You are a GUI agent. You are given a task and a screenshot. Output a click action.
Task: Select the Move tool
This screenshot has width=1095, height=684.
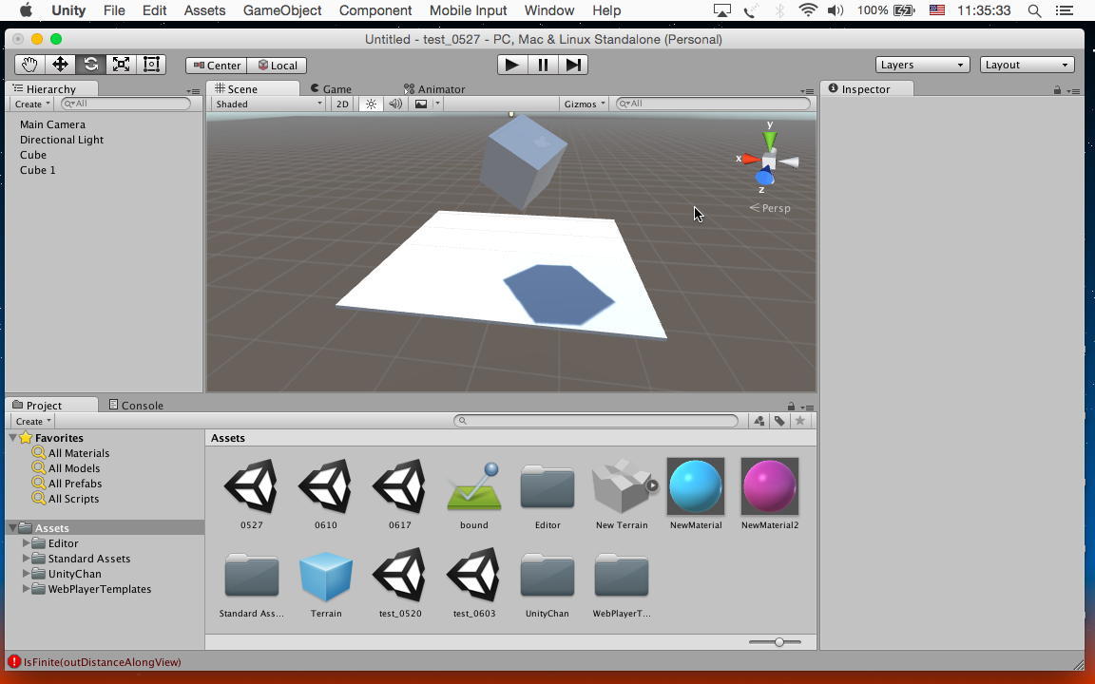click(x=60, y=65)
